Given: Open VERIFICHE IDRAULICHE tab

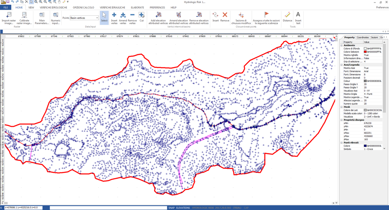Looking at the screenshot, I should (x=112, y=7).
